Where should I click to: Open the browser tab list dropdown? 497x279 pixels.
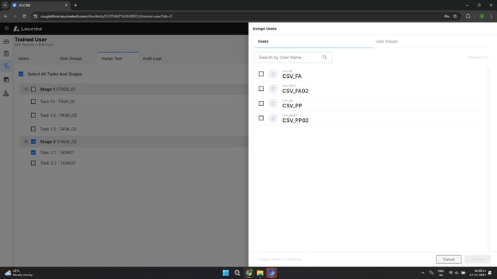(5, 5)
